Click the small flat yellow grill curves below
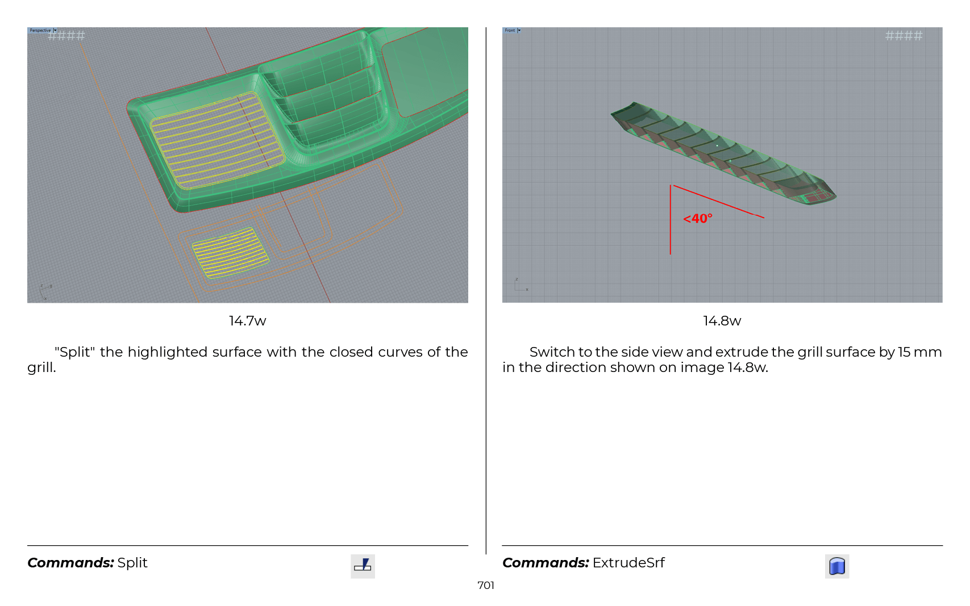The width and height of the screenshot is (970, 606). [230, 253]
